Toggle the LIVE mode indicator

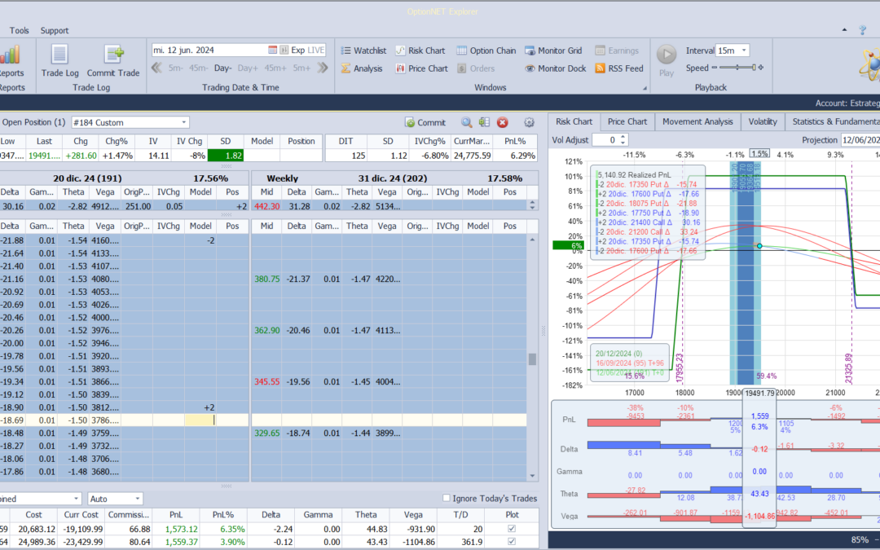[316, 50]
